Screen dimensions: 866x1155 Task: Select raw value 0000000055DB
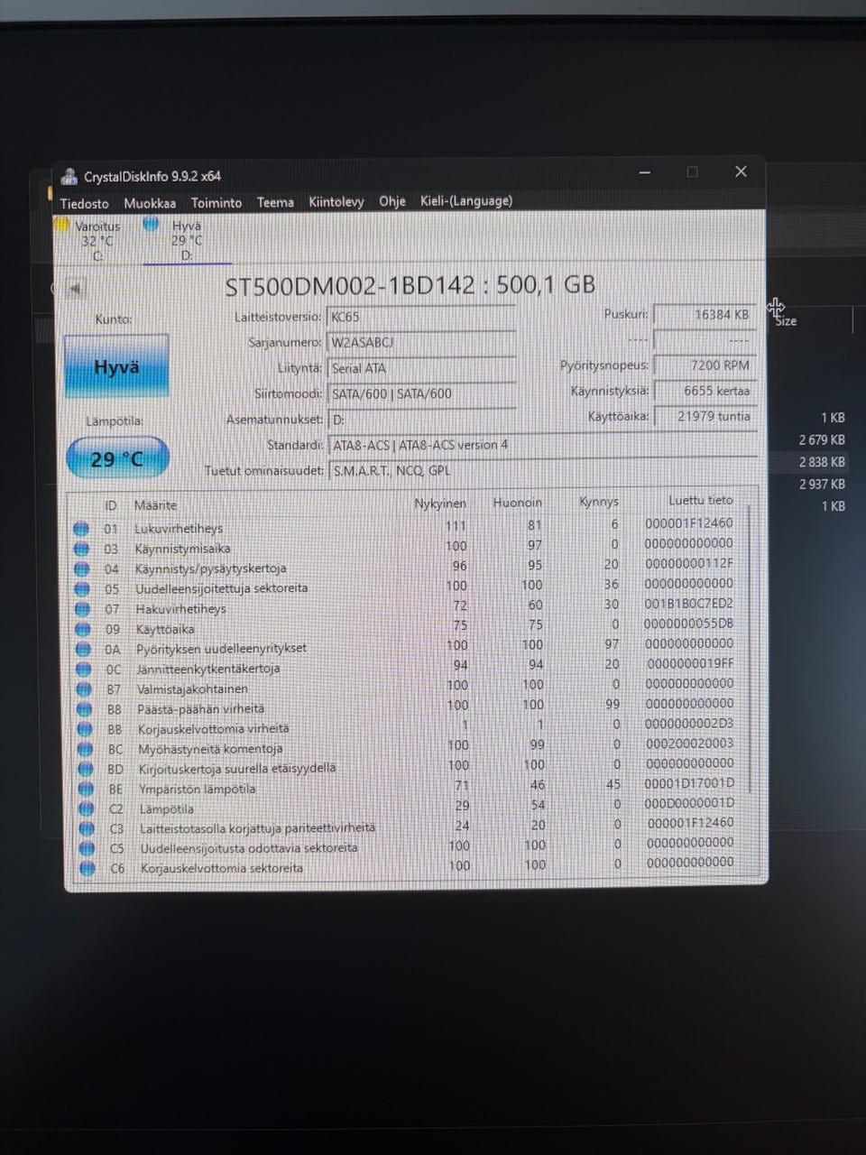pos(688,624)
